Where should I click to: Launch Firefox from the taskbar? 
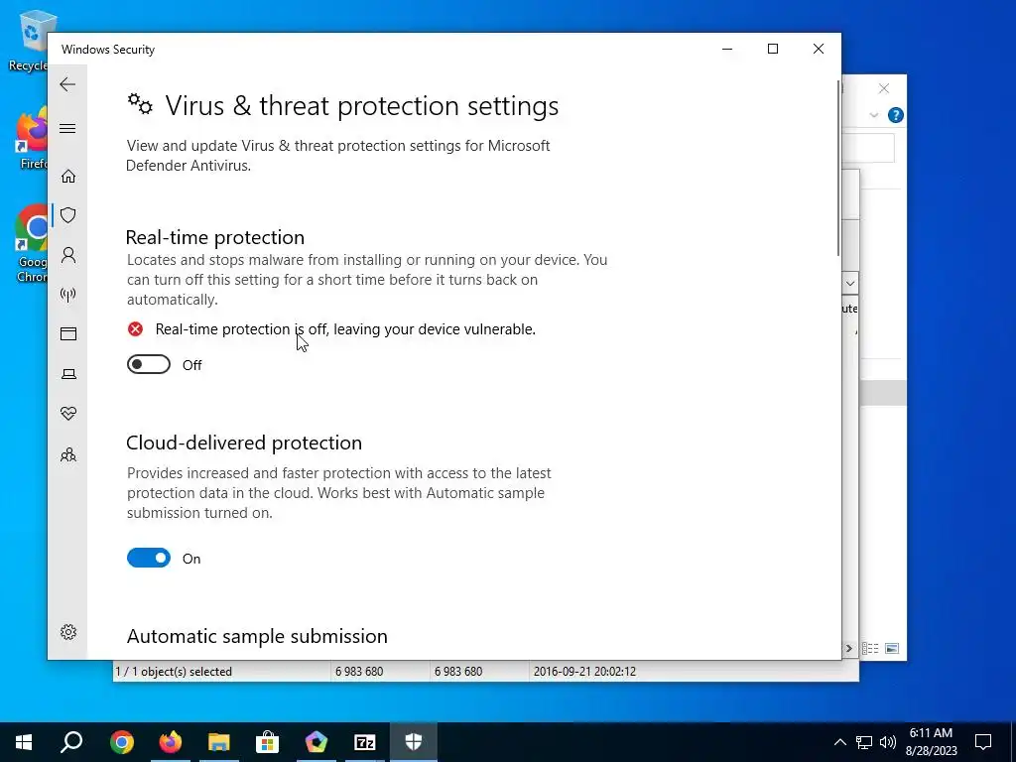[171, 742]
